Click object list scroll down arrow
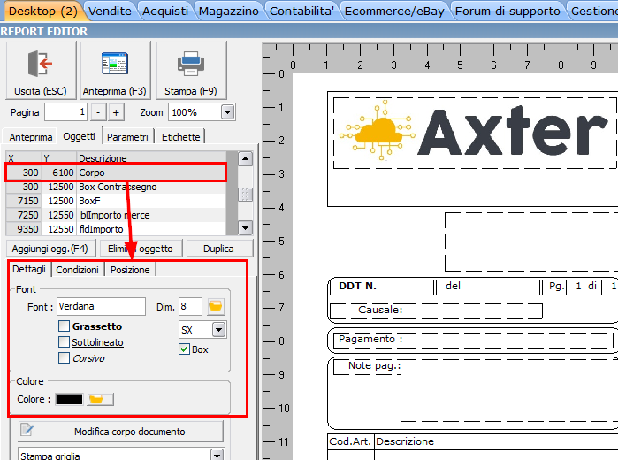Screen dimensions: 618x460 click(x=245, y=227)
